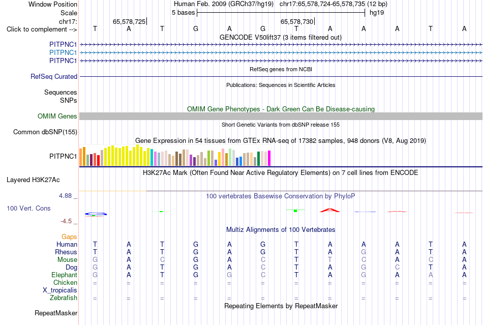Select the Rhesus species row label

[66, 252]
